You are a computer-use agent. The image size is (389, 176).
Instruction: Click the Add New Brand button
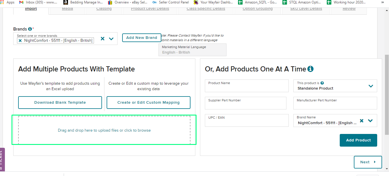pos(142,38)
